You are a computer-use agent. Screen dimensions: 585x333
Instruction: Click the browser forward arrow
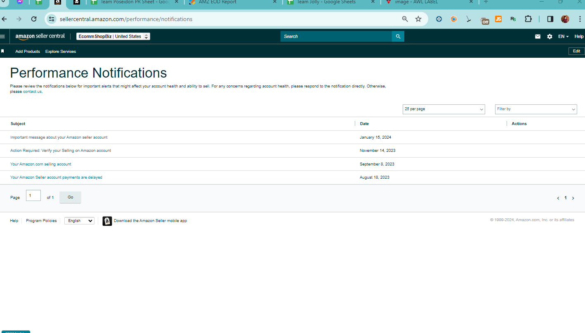pos(19,19)
